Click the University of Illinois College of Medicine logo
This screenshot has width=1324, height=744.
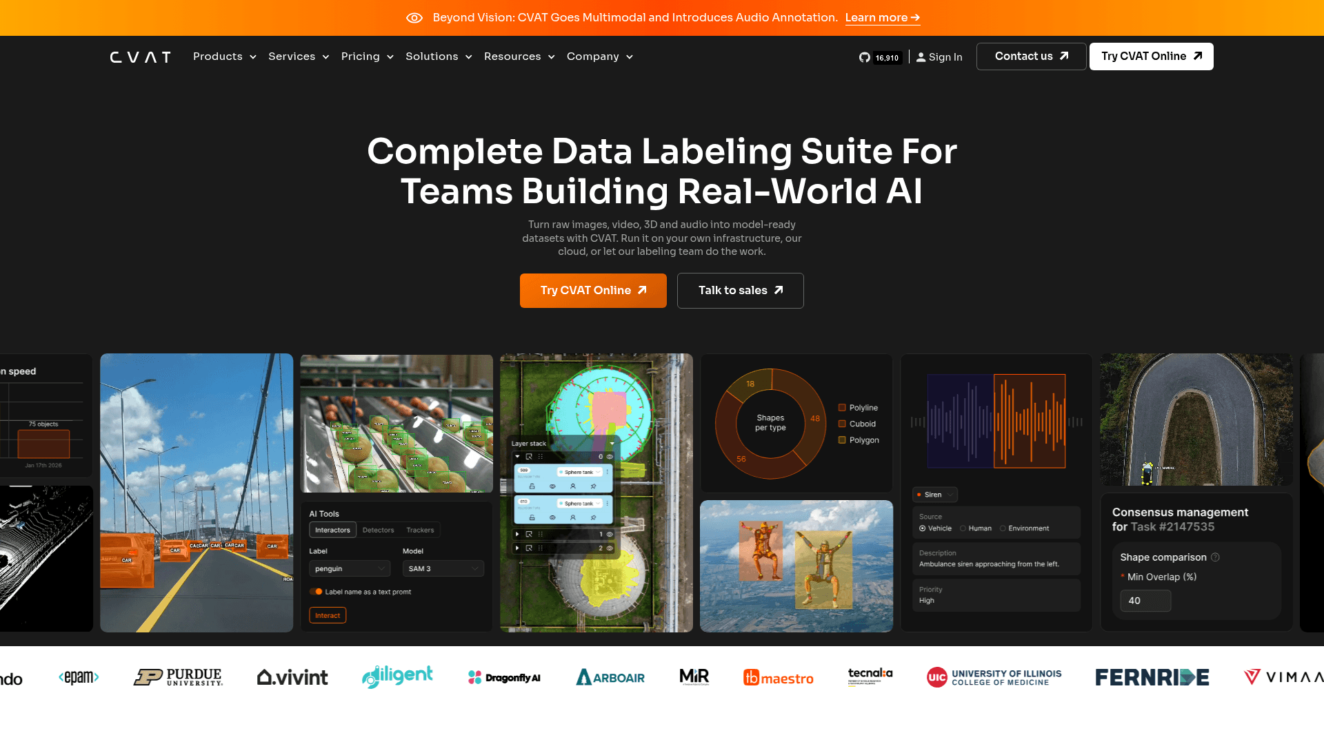tap(994, 678)
